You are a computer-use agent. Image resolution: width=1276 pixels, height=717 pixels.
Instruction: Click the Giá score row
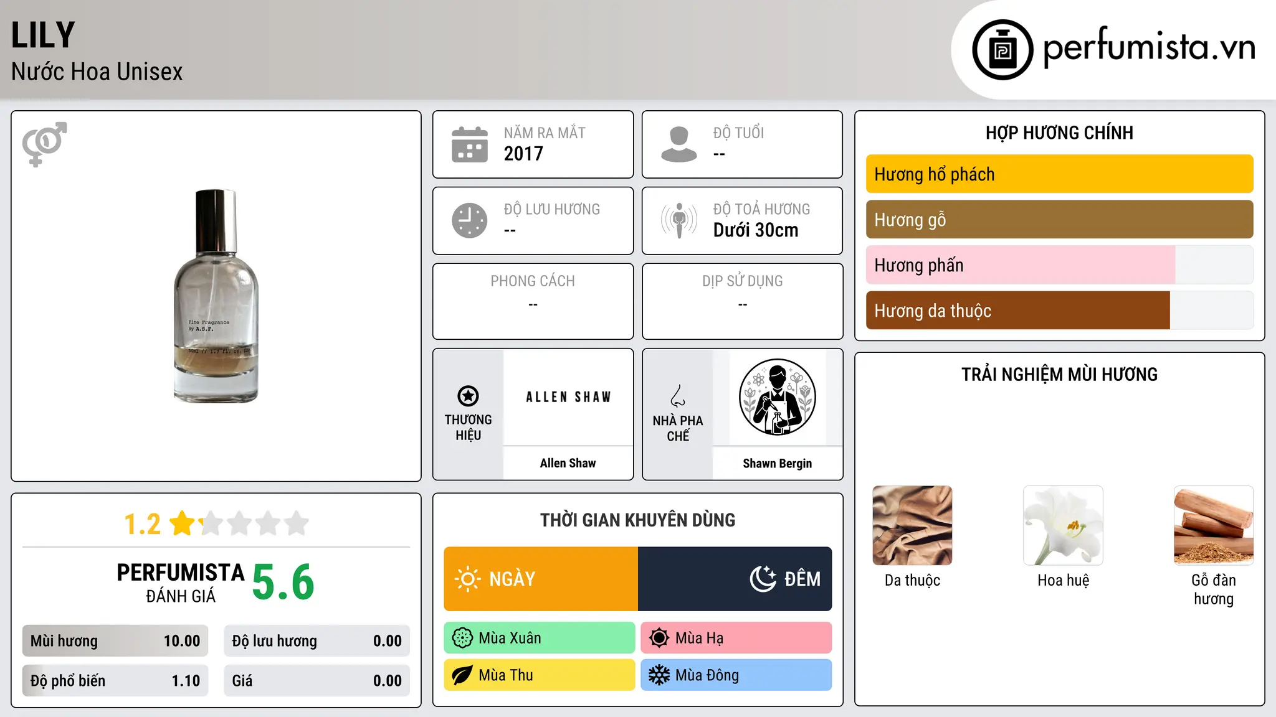click(x=317, y=681)
